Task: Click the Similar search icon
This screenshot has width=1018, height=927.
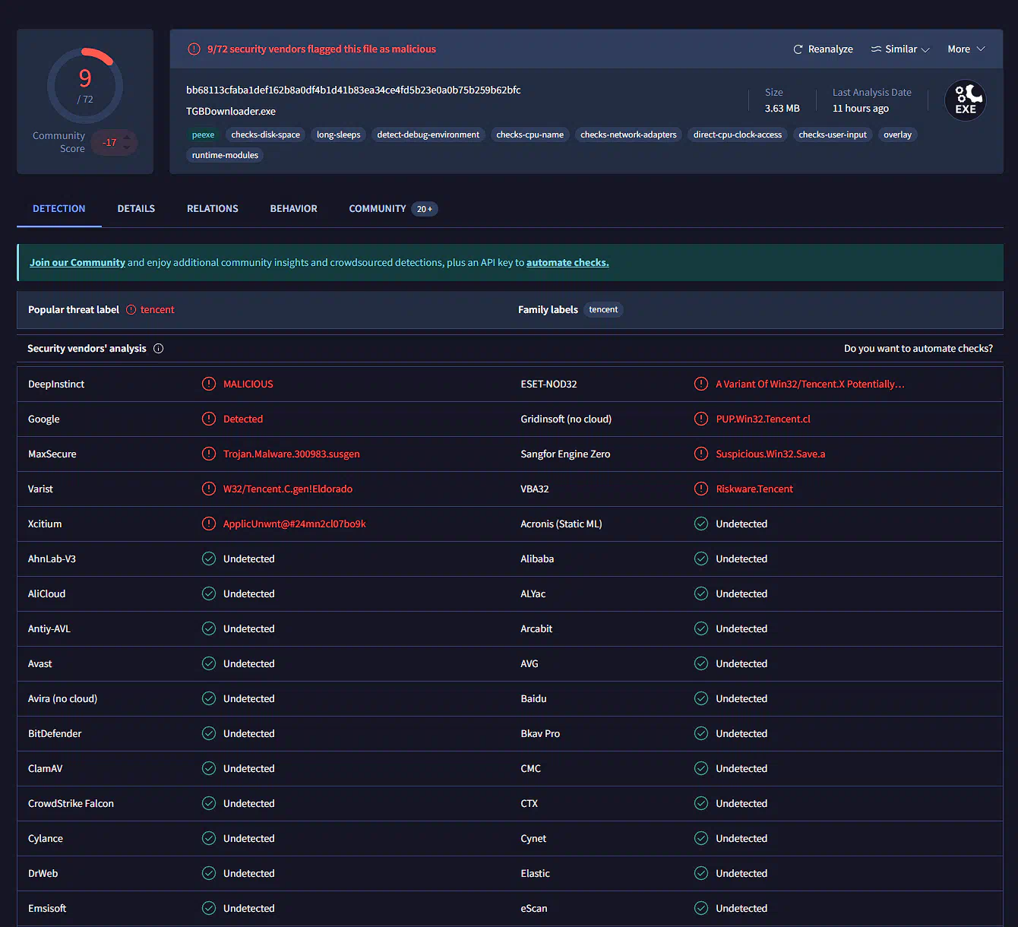Action: 876,49
